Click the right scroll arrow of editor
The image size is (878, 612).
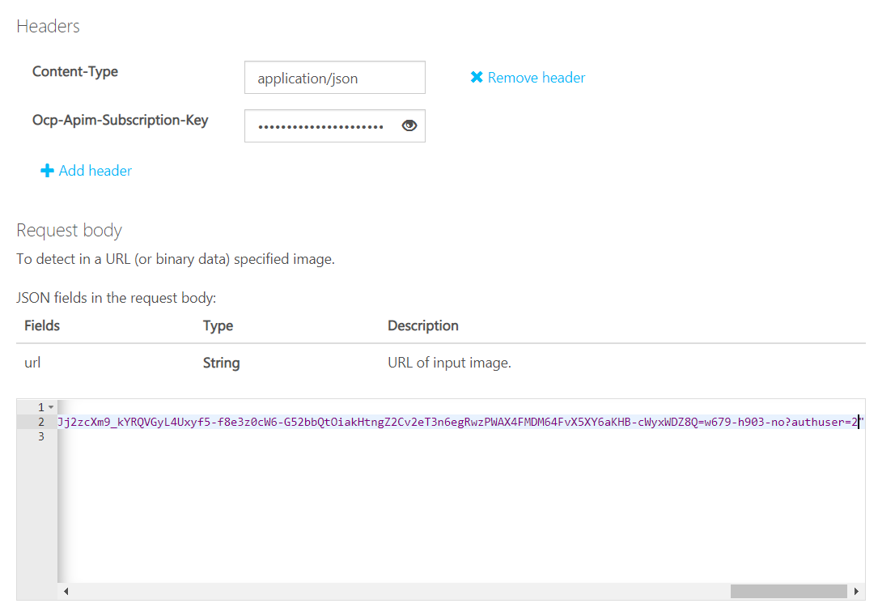(x=856, y=591)
